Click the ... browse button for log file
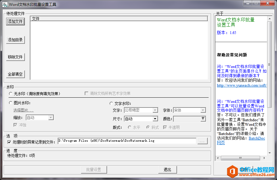The image size is (277, 180). pyautogui.click(x=202, y=141)
